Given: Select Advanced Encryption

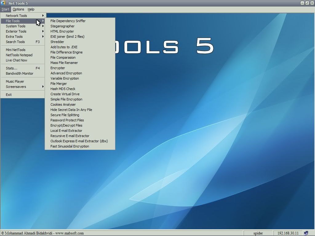Looking at the screenshot, I should point(80,73).
